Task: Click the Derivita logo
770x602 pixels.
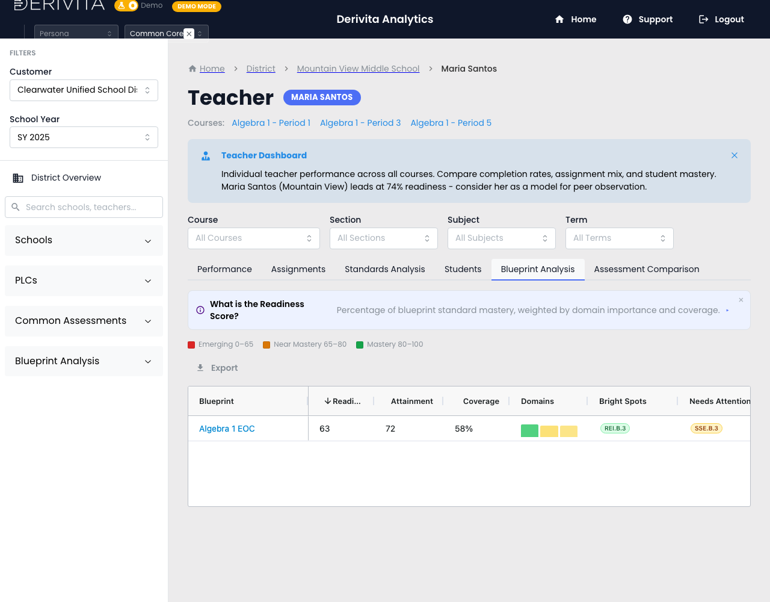Action: 59,5
